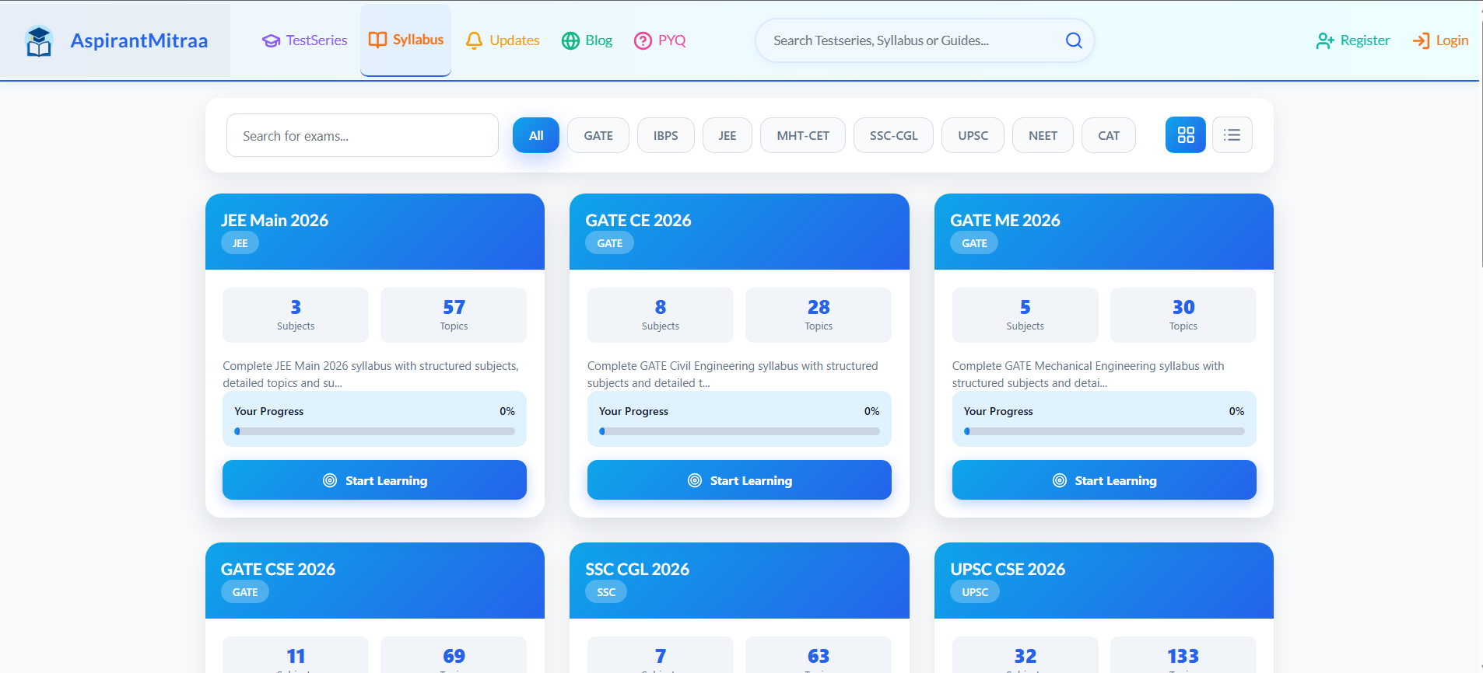The height and width of the screenshot is (673, 1483).
Task: Focus the Search for exams field
Action: (x=363, y=135)
